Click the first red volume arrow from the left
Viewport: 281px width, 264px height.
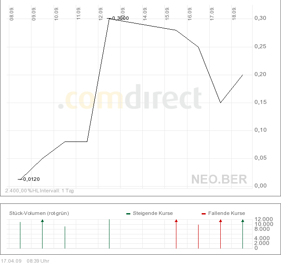click(176, 220)
